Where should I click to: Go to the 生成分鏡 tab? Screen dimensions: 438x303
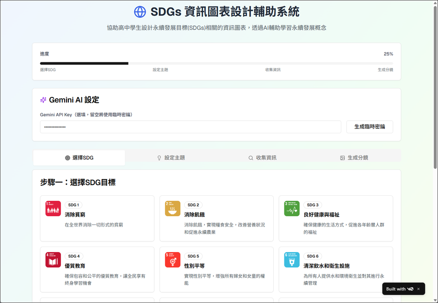click(x=354, y=158)
